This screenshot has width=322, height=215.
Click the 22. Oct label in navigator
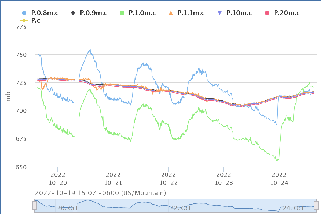click(x=181, y=208)
